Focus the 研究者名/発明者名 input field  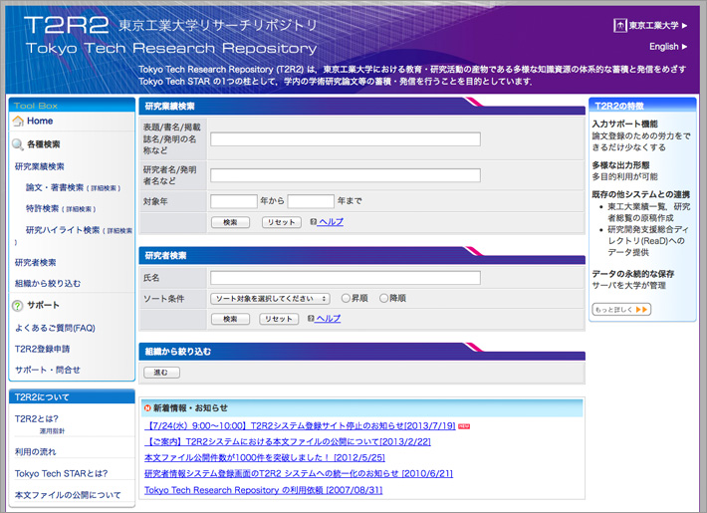pyautogui.click(x=346, y=175)
